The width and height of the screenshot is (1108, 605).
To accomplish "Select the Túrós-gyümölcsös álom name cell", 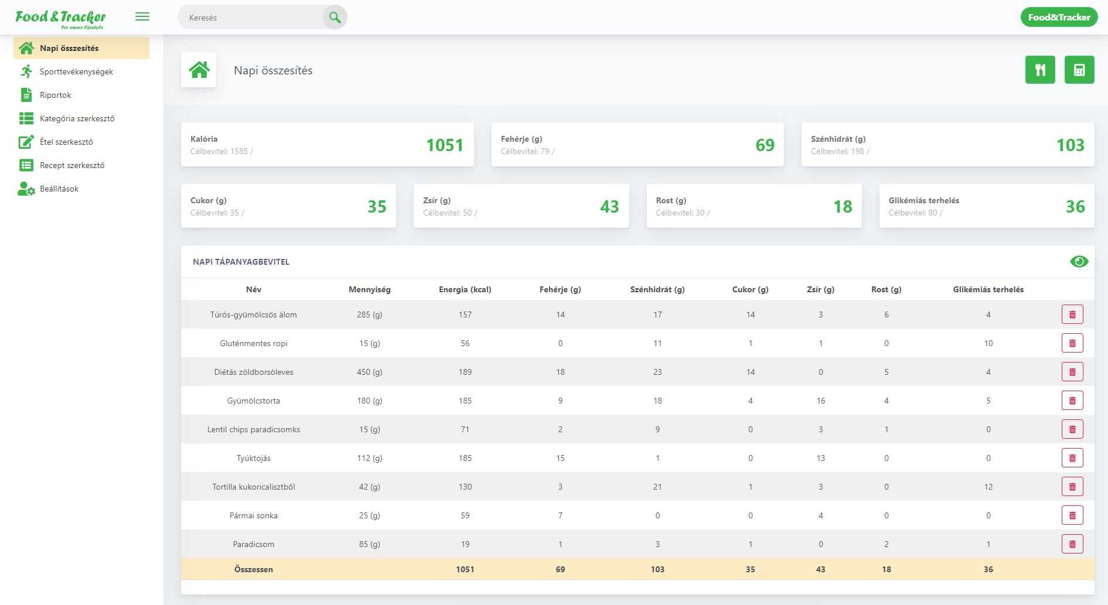I will (254, 315).
